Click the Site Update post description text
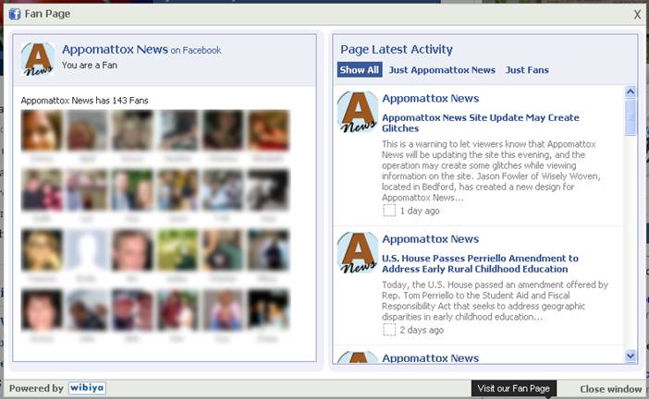This screenshot has height=399, width=649. pyautogui.click(x=491, y=171)
